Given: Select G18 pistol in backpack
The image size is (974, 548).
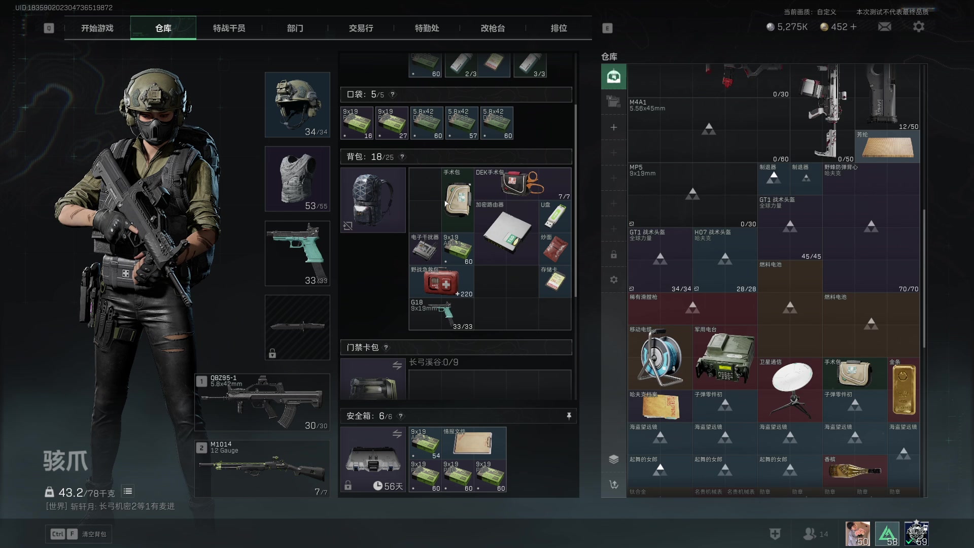Looking at the screenshot, I should coord(441,314).
